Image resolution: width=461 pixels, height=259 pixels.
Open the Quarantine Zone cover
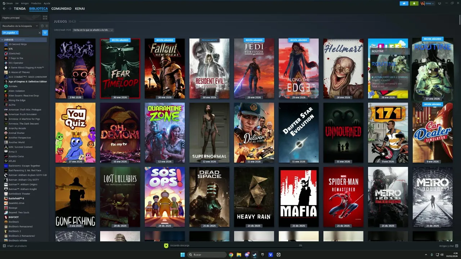pyautogui.click(x=165, y=133)
